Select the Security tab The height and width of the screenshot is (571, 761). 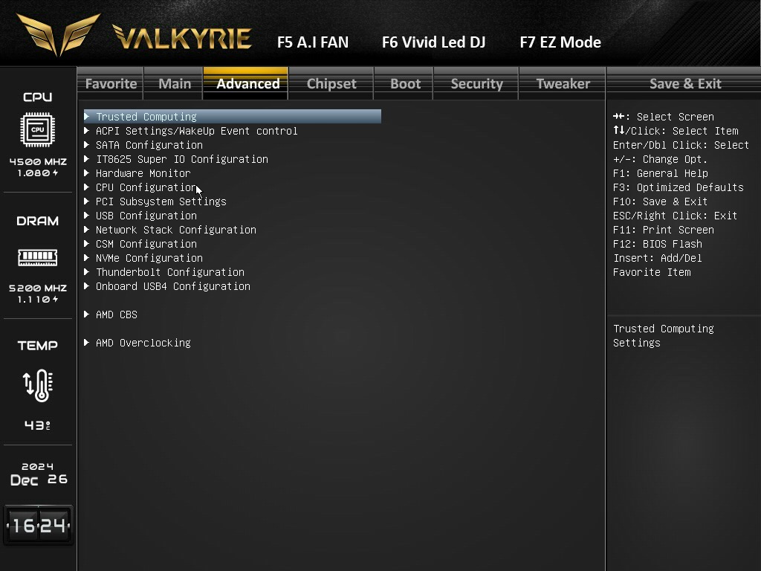[x=476, y=83]
